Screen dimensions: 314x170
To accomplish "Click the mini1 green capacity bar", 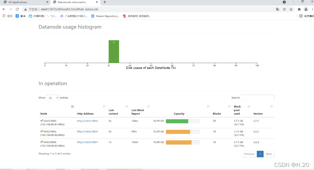I will (177, 121).
